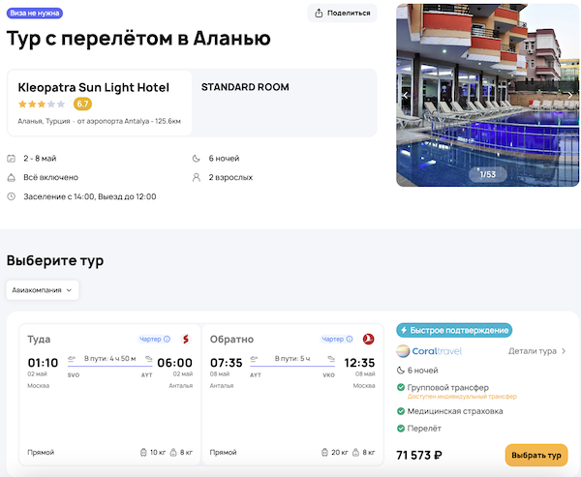This screenshot has width=581, height=477.
Task: Click the Выбрать тур button
Action: [535, 455]
